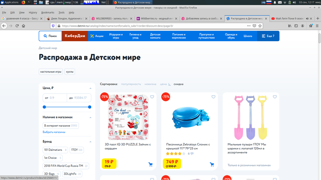
Task: Click the 'Выбрать магазины' link
Action: coord(54,132)
